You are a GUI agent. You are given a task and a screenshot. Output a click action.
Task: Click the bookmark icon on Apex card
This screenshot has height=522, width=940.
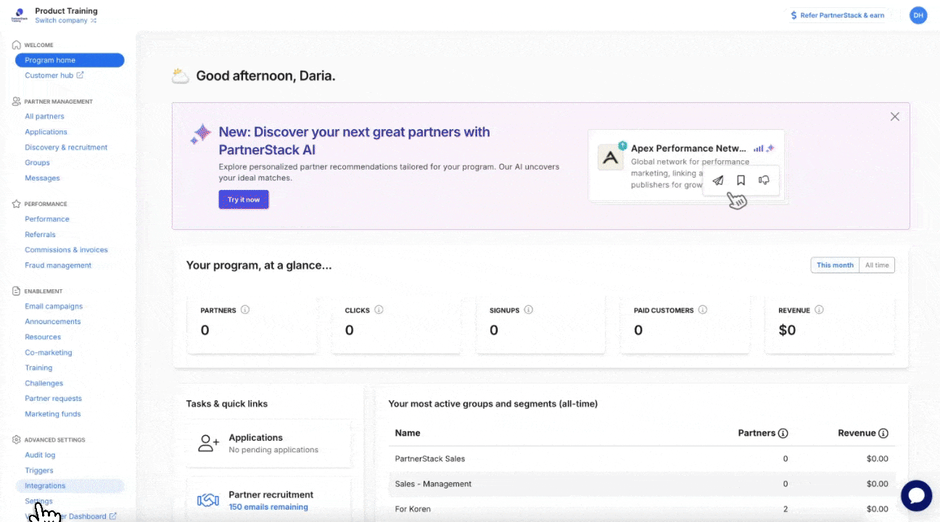(741, 180)
